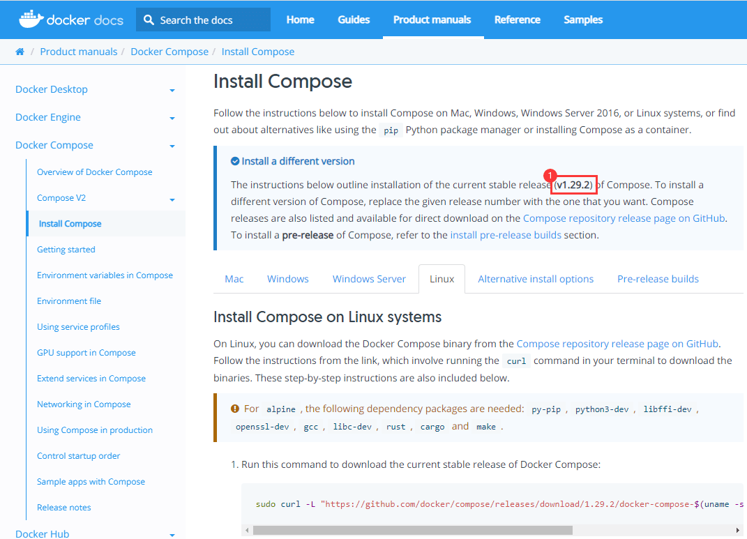Open the Home nav item
The height and width of the screenshot is (539, 747).
(300, 20)
